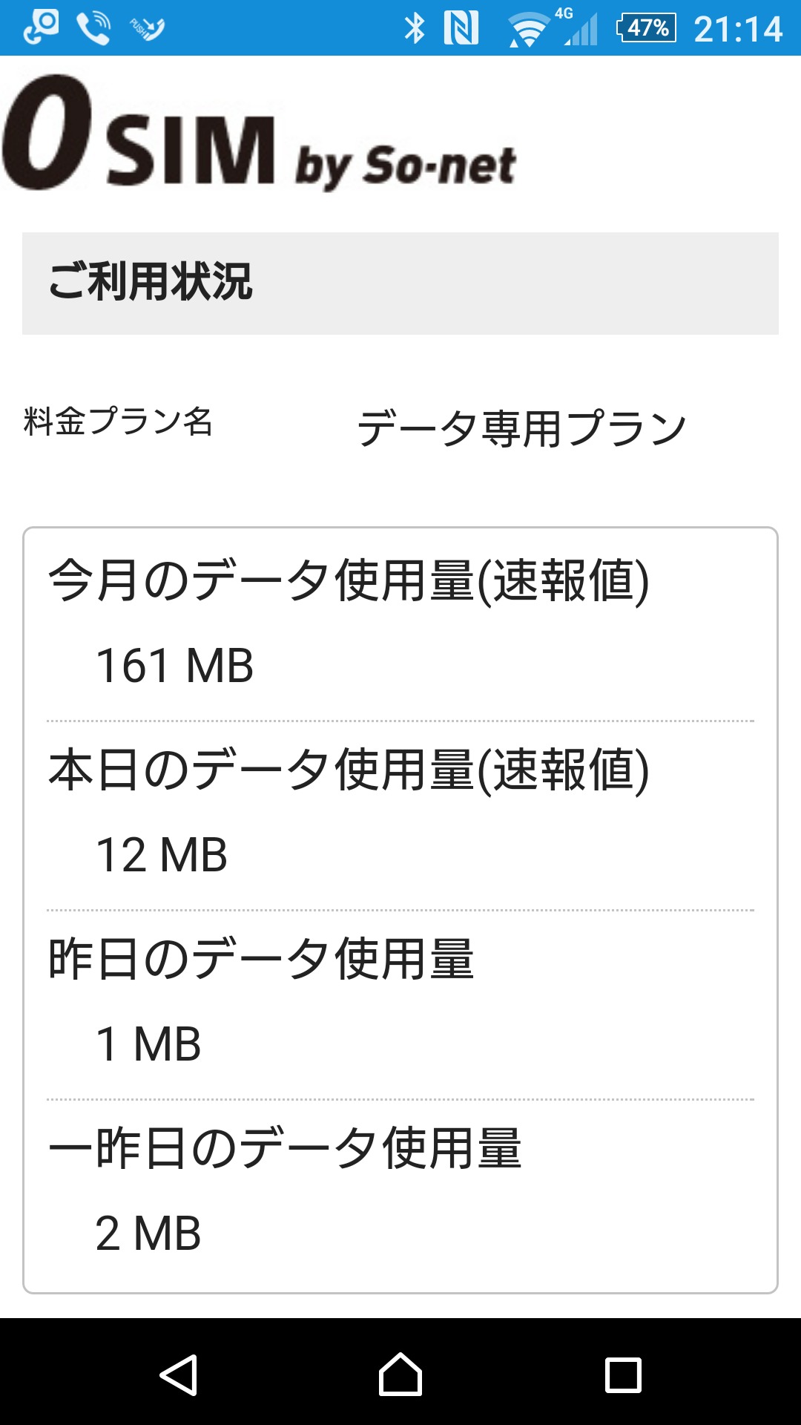801x1425 pixels.
Task: Tap the first notification icon in status bar
Action: tap(41, 28)
